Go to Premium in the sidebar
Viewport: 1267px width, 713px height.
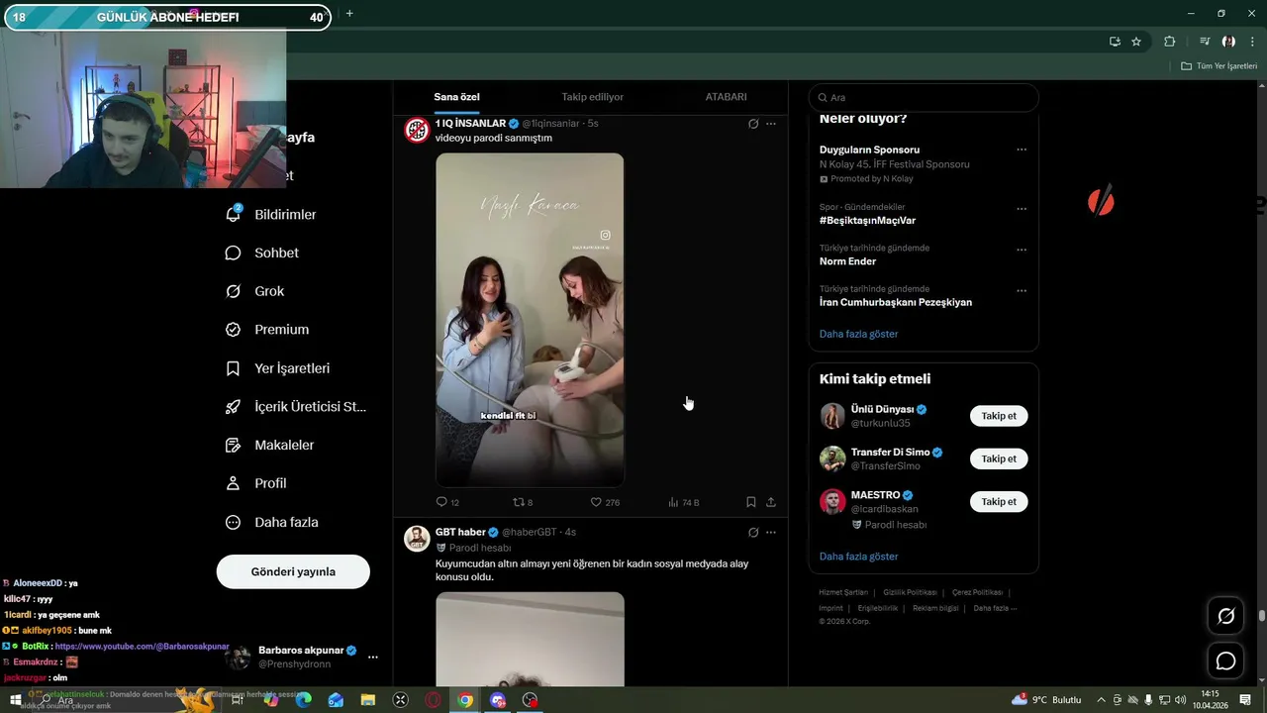[x=267, y=330]
